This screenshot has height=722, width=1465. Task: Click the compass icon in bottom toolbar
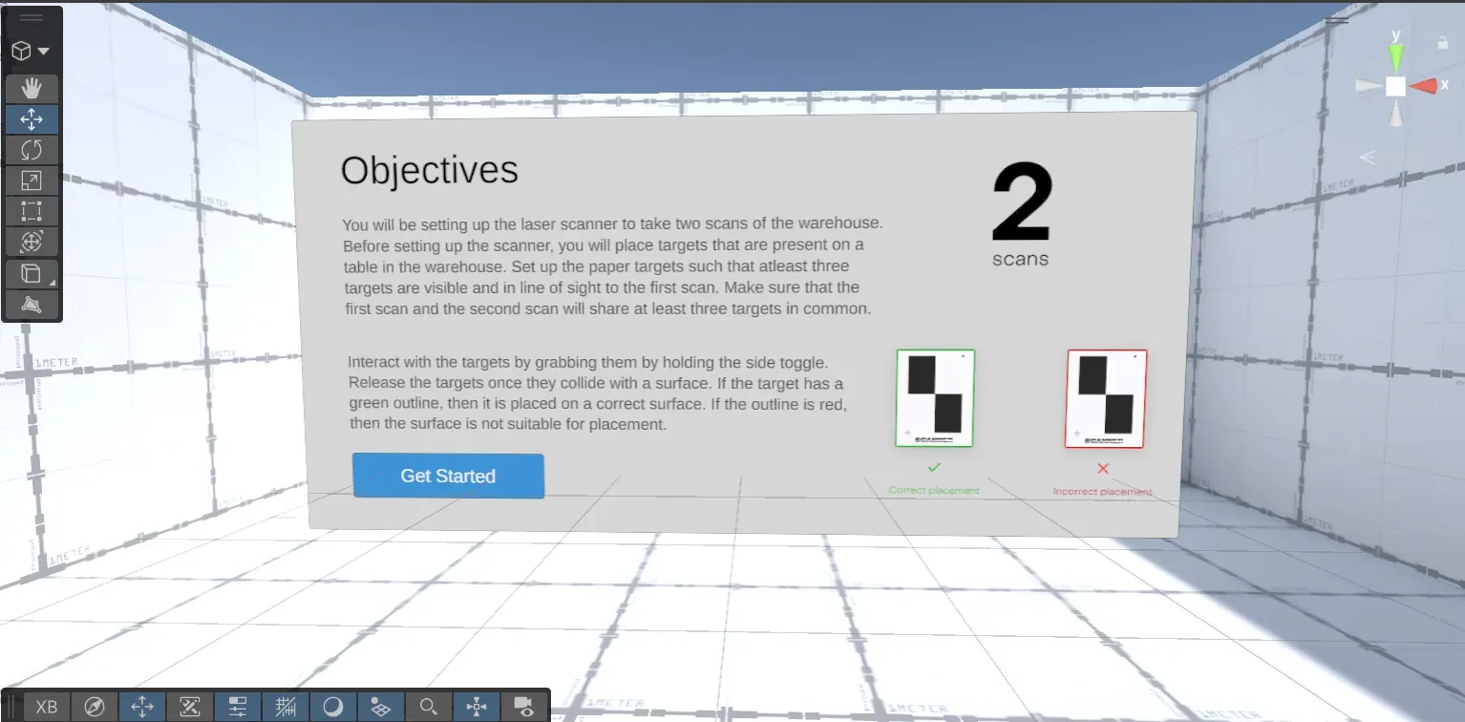pyautogui.click(x=95, y=707)
